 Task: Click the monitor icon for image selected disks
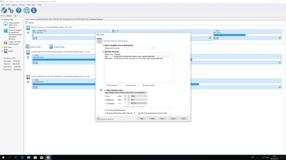tap(6, 24)
